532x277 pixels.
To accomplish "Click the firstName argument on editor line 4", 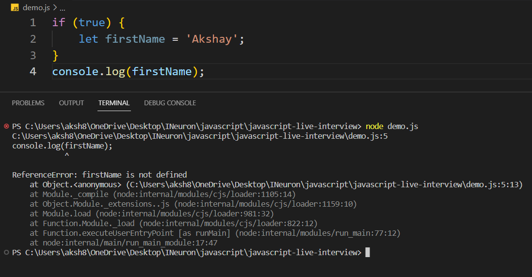I will pyautogui.click(x=162, y=71).
